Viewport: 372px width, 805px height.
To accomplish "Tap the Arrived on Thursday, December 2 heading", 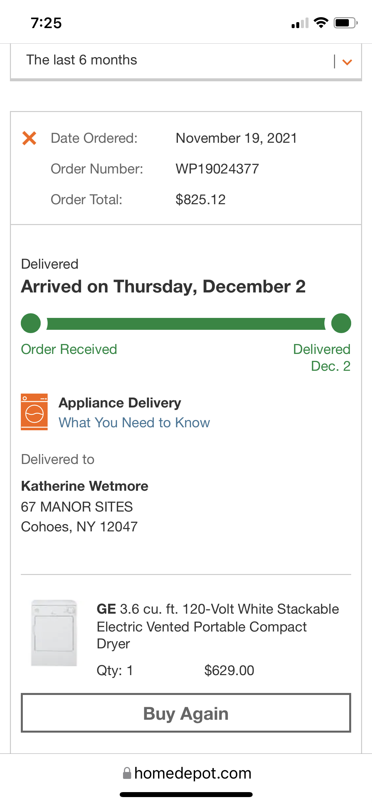I will [x=163, y=287].
